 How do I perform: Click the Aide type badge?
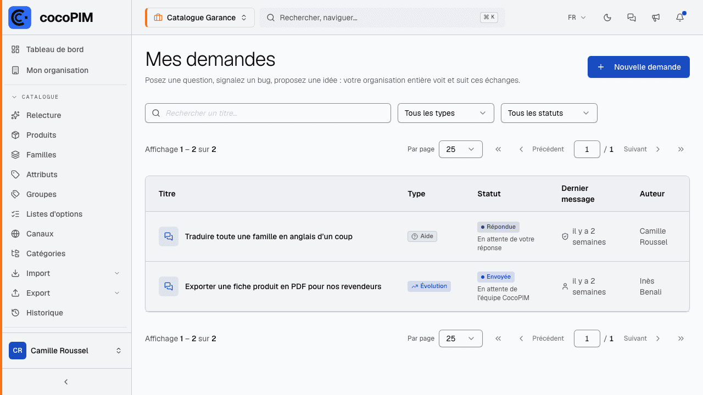point(422,236)
